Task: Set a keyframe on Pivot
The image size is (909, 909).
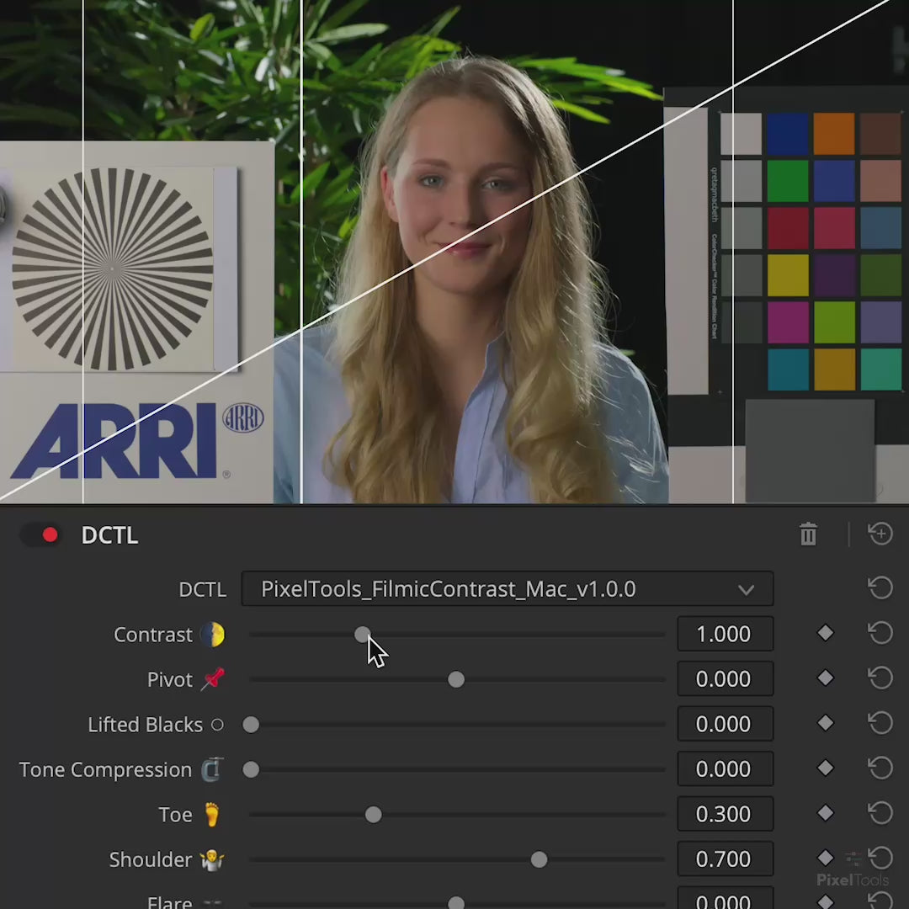Action: (x=825, y=678)
